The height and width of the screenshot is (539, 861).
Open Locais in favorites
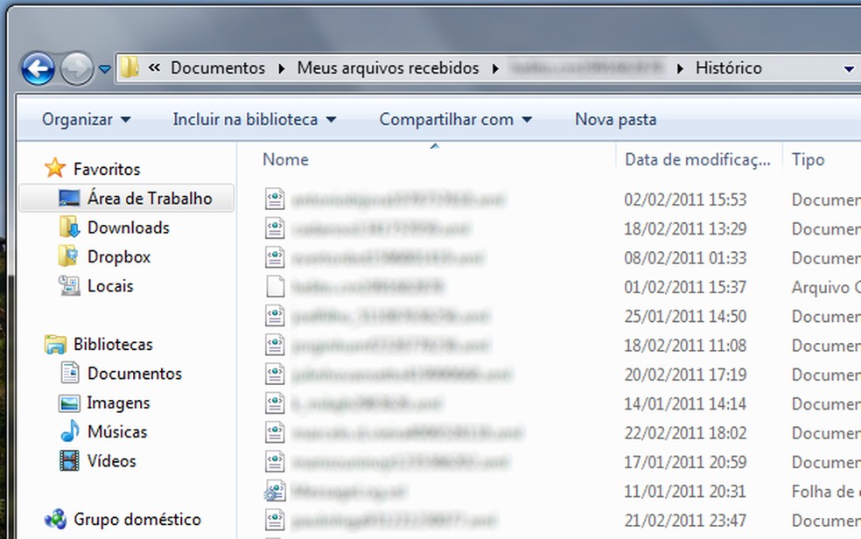(x=110, y=286)
